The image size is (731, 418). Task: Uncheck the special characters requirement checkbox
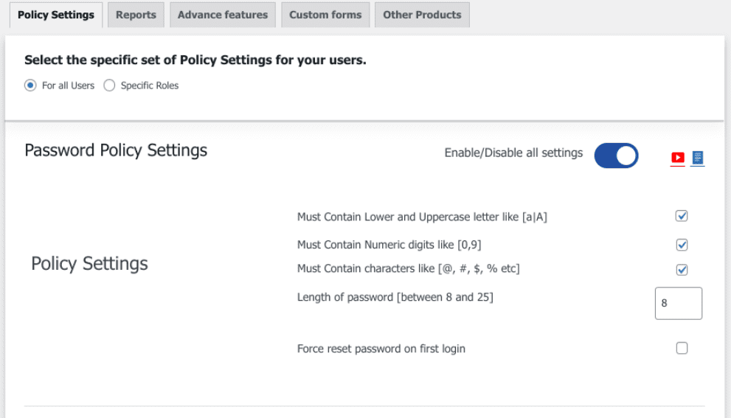tap(682, 269)
